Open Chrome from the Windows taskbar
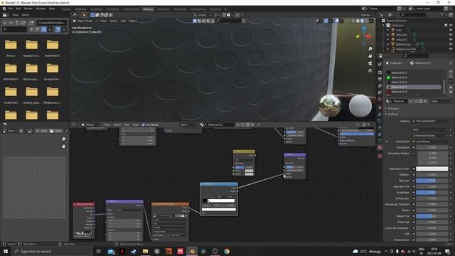 click(x=227, y=251)
